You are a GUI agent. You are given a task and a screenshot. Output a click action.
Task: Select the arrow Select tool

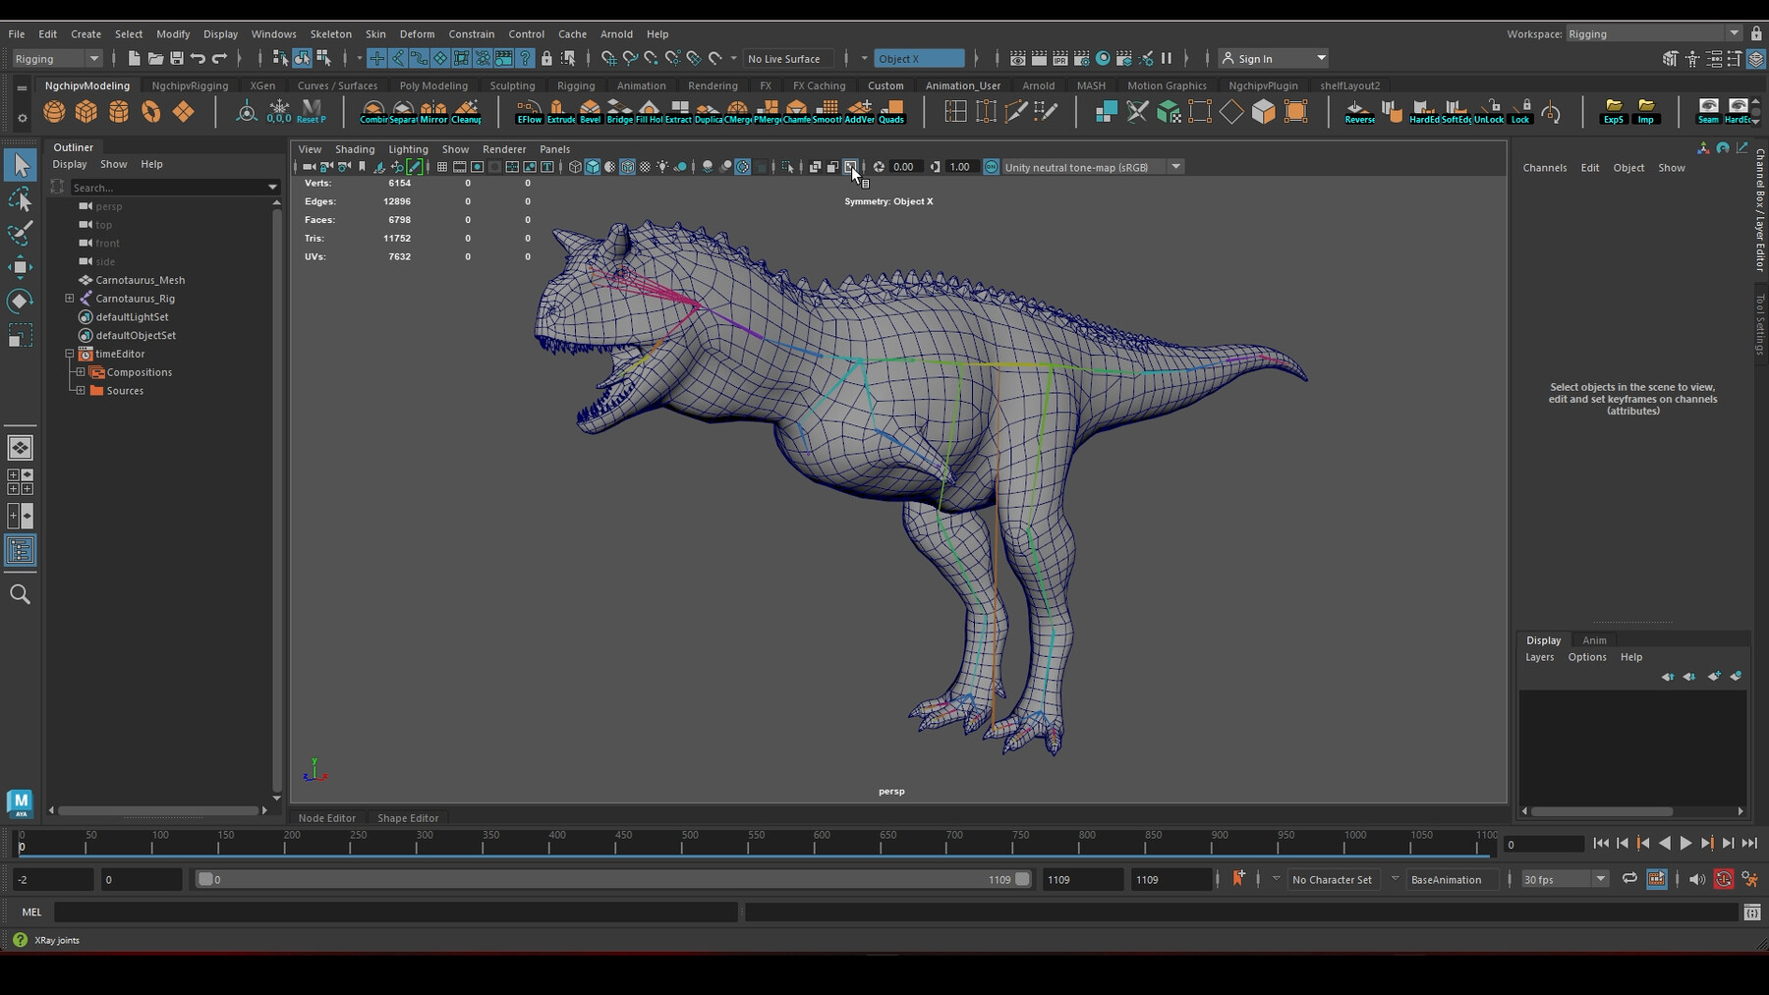click(x=20, y=165)
